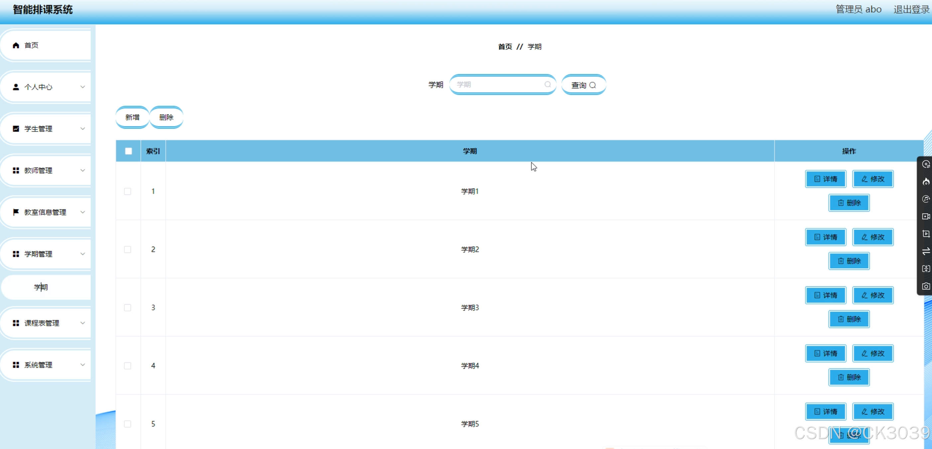Click the flame disc icon in right toolbar
The height and width of the screenshot is (449, 932).
[x=925, y=181]
